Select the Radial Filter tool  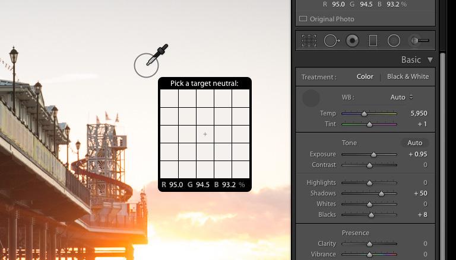click(394, 41)
